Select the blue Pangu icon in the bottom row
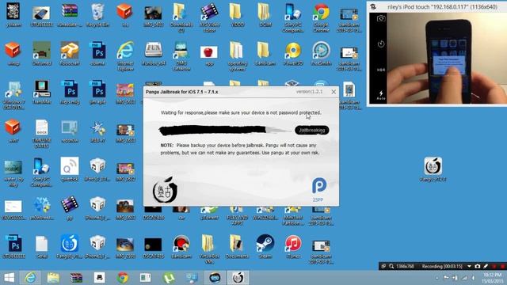This screenshot has height=285, width=507. coord(70,247)
